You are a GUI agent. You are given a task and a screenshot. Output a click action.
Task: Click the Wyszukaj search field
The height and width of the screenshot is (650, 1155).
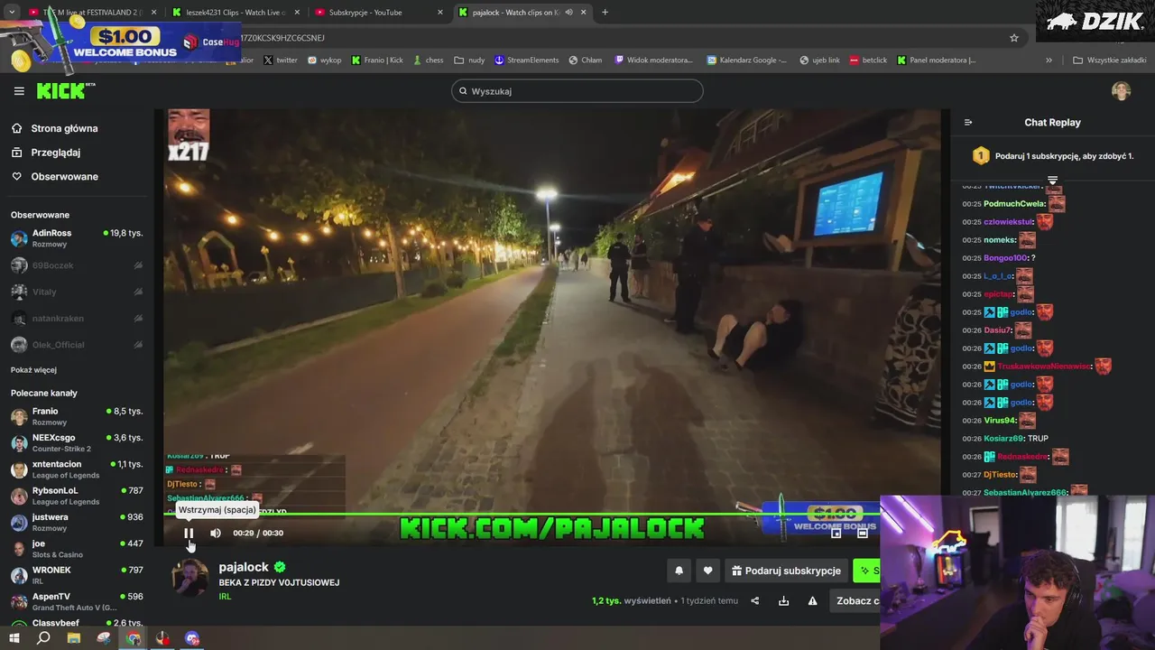577,90
